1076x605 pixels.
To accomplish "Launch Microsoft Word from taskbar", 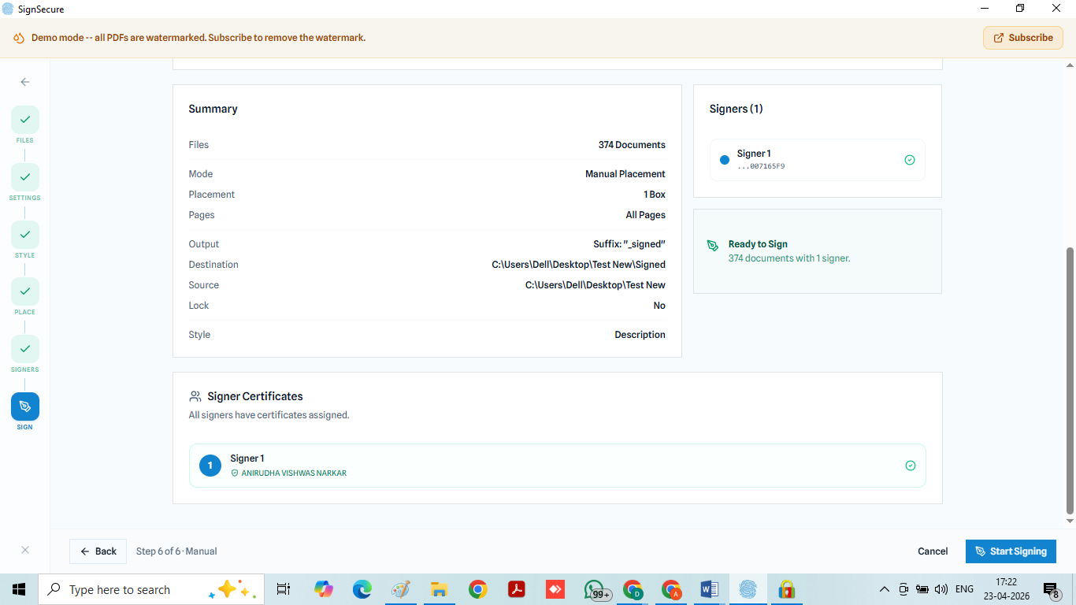I will point(709,589).
